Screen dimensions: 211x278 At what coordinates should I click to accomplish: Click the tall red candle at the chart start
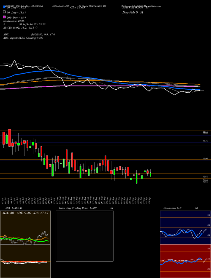[9, 138]
